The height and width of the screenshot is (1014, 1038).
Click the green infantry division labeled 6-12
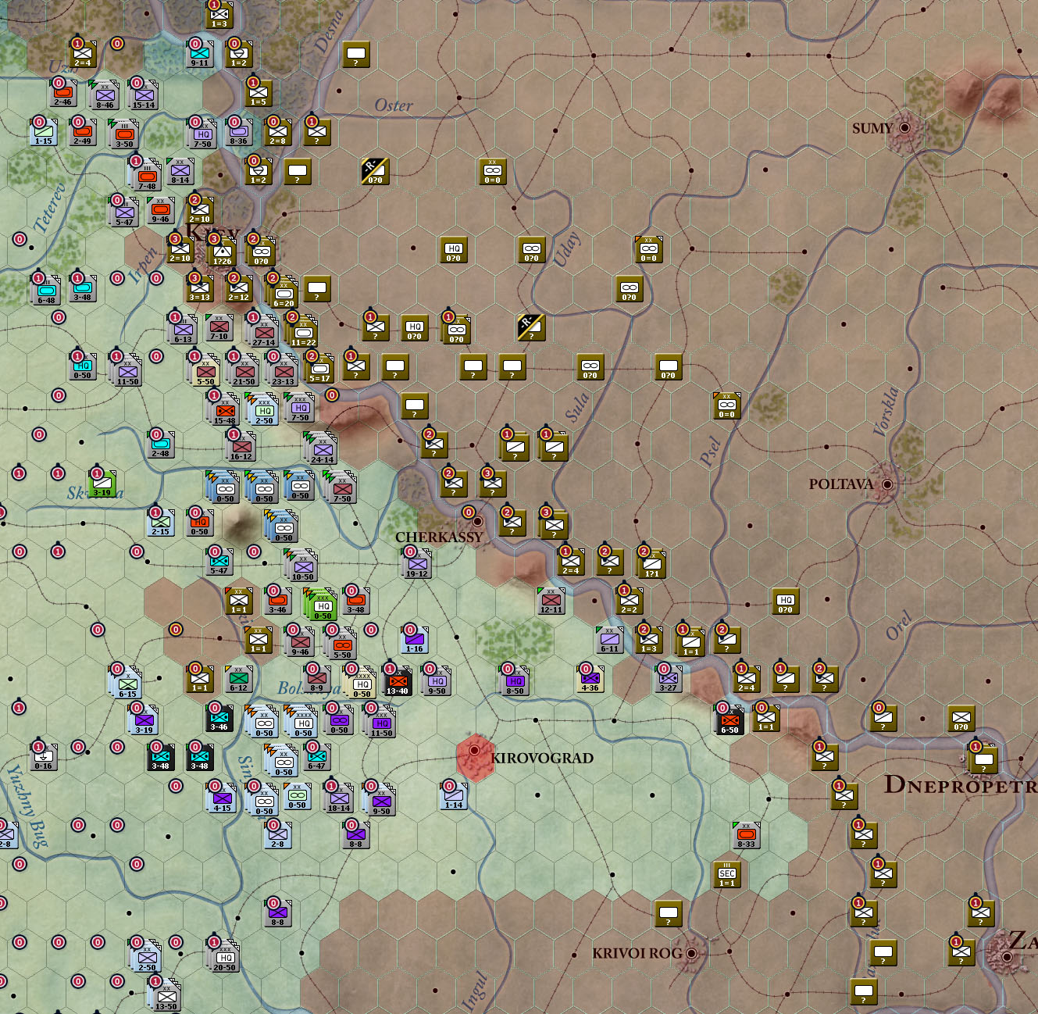[x=239, y=679]
